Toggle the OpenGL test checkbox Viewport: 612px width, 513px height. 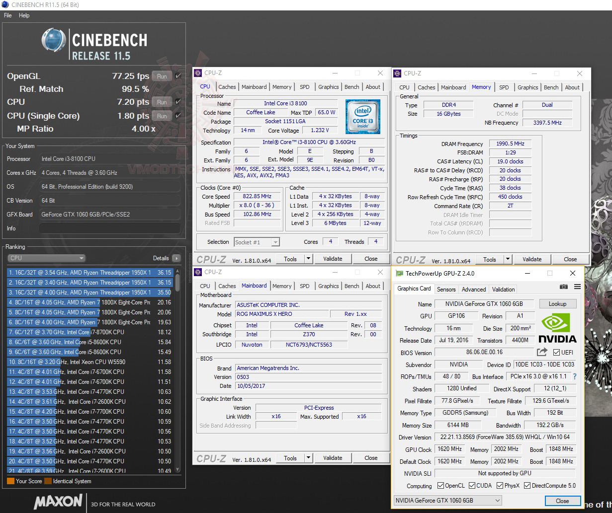click(178, 76)
